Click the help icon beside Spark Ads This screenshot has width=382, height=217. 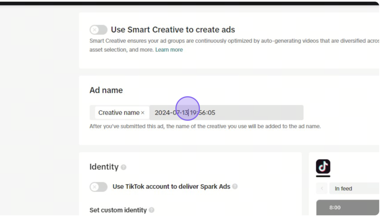(235, 186)
